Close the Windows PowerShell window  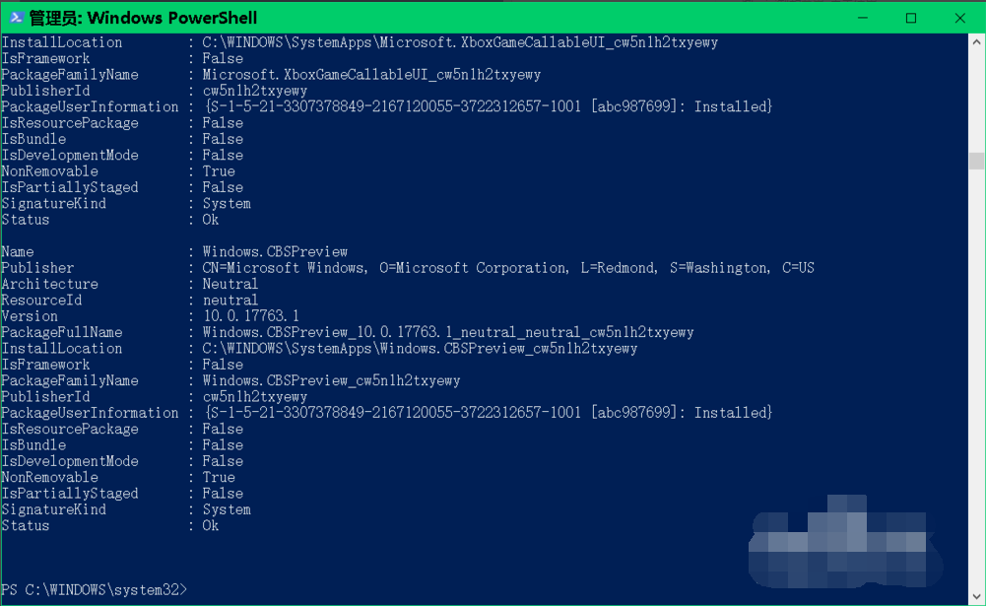pyautogui.click(x=960, y=18)
